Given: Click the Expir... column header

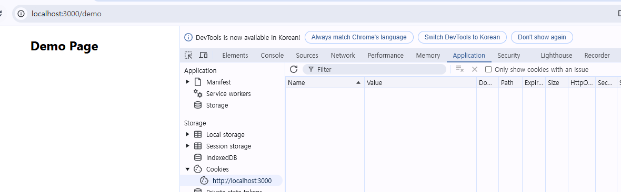Looking at the screenshot, I should (534, 82).
